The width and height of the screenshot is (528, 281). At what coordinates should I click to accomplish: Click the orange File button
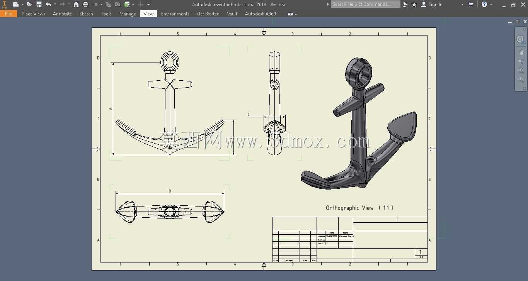coord(9,14)
